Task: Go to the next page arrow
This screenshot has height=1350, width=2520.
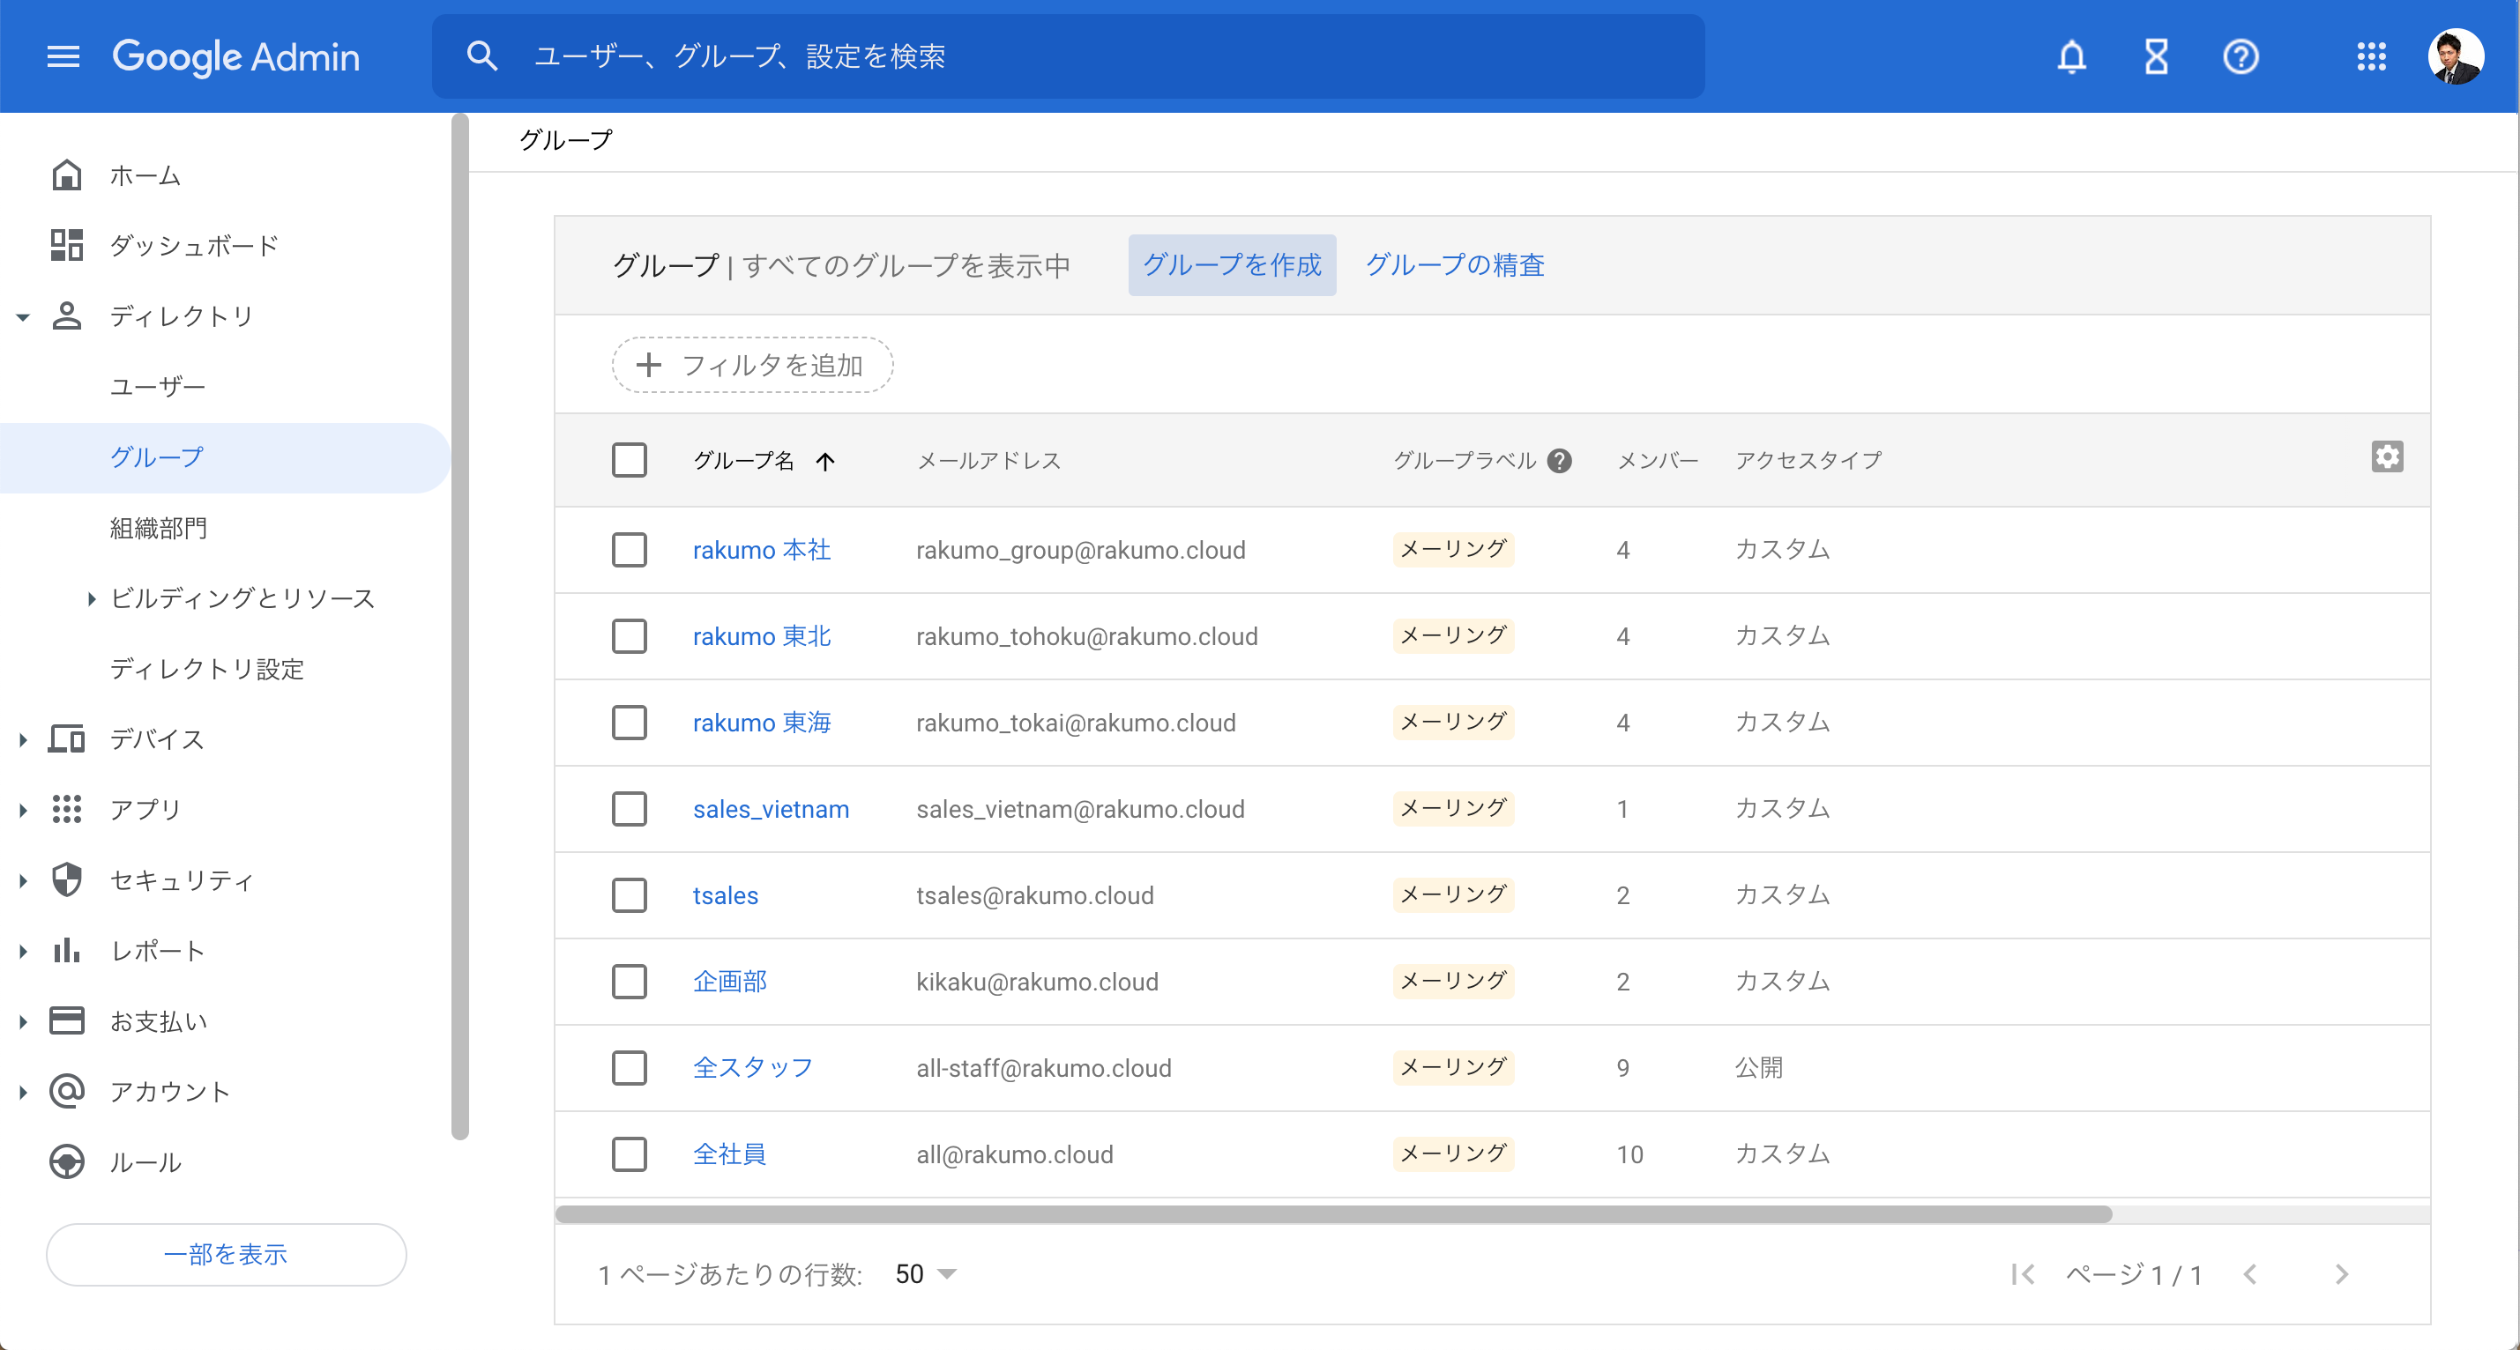Action: (x=2341, y=1273)
